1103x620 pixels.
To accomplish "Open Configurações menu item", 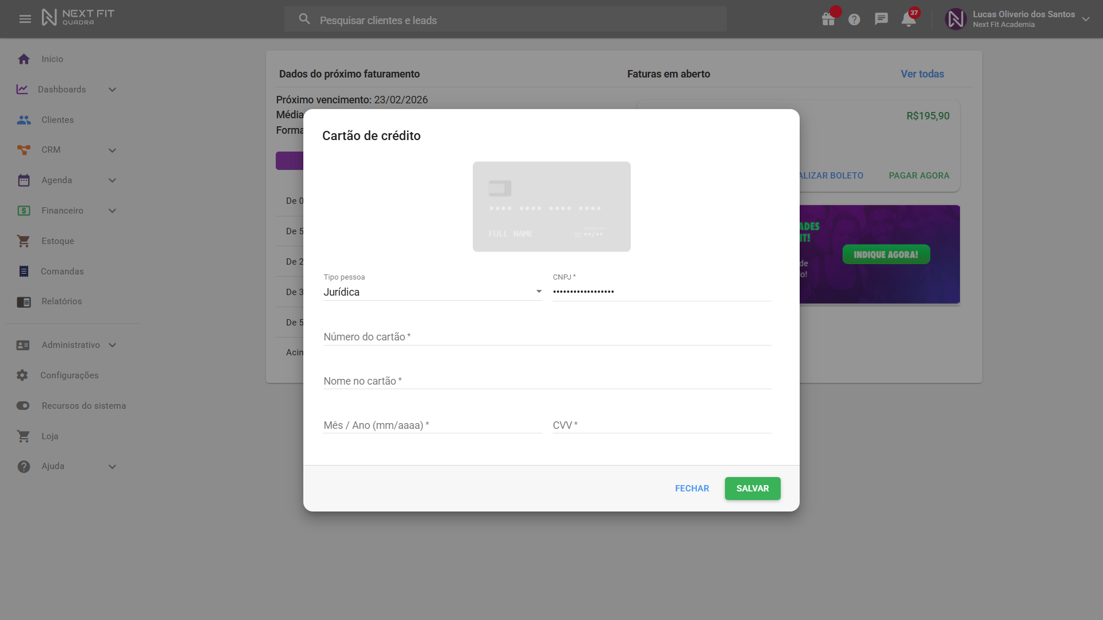I will pyautogui.click(x=69, y=375).
